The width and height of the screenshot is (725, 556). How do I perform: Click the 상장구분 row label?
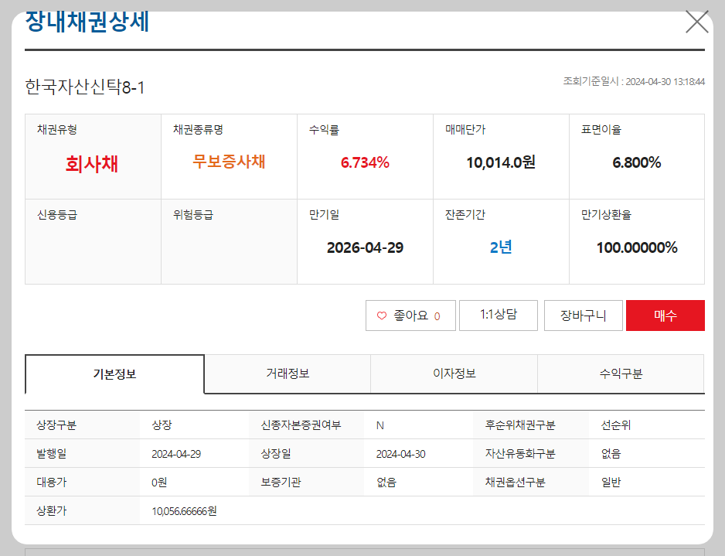56,425
